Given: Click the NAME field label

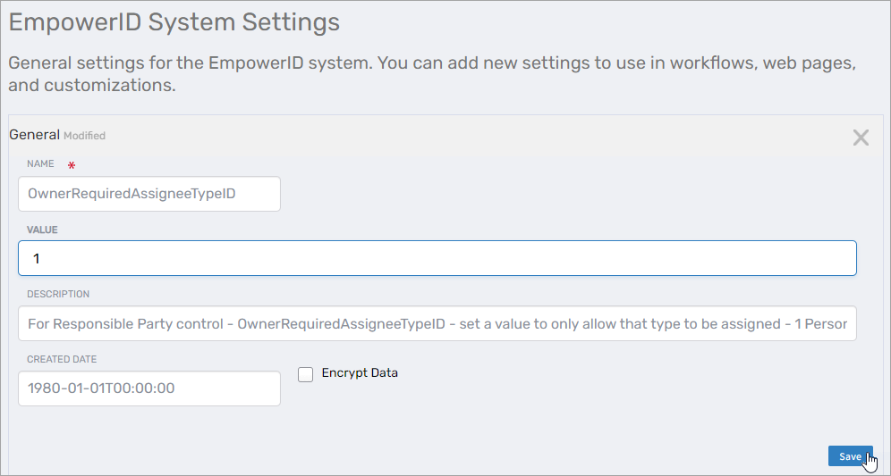Looking at the screenshot, I should 40,164.
